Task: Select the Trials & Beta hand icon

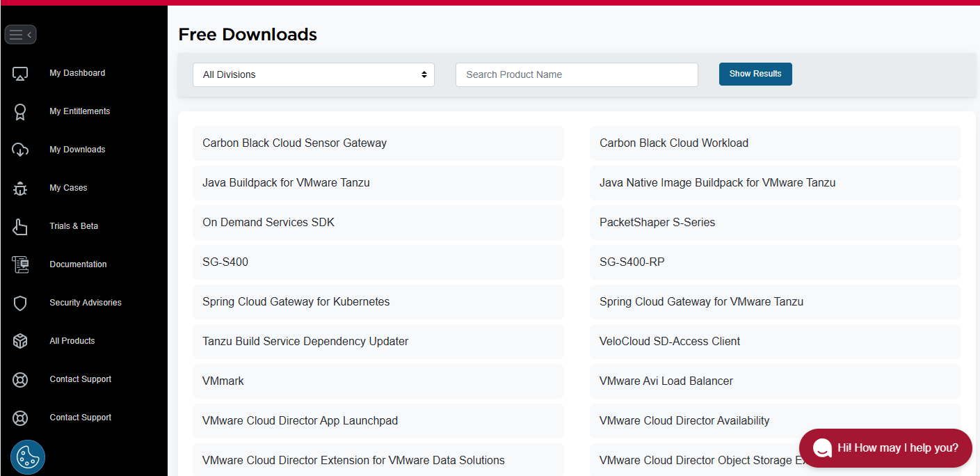Action: click(x=20, y=225)
